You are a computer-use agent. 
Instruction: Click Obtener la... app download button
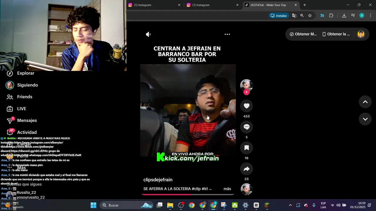pos(336,34)
